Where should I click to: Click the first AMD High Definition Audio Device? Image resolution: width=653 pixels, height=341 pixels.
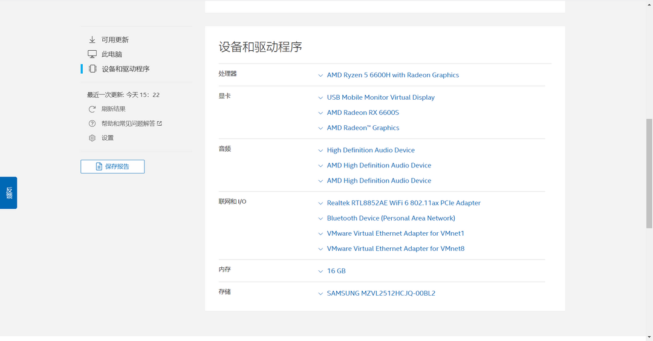coord(379,165)
